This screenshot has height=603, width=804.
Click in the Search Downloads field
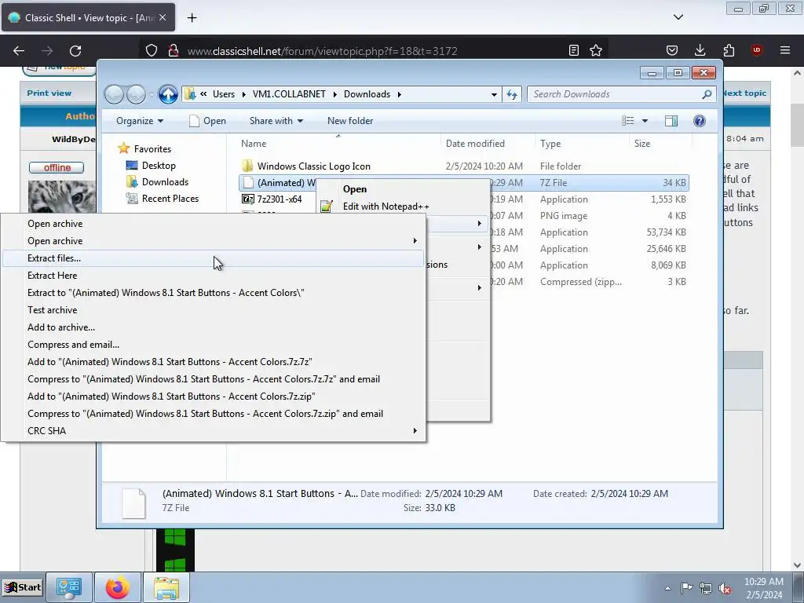click(x=614, y=94)
